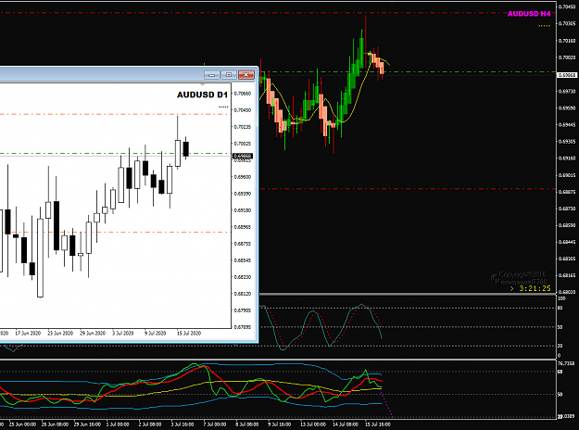This screenshot has height=430, width=579.
Task: Select the 0.68875 price on H4 axis
Action: tap(567, 192)
